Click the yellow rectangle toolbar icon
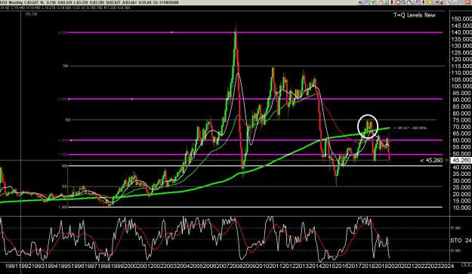The height and width of the screenshot is (274, 472). pos(430,2)
